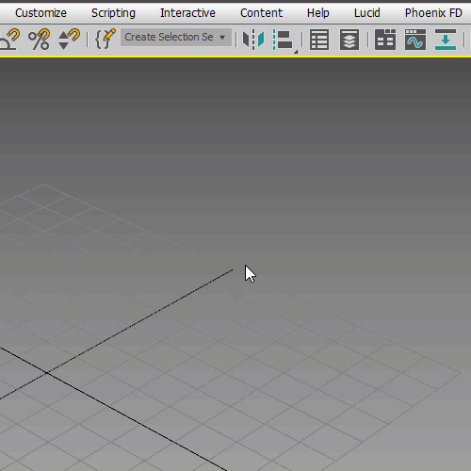Select the Mirror tool
Screen dimensions: 471x471
pyautogui.click(x=253, y=40)
